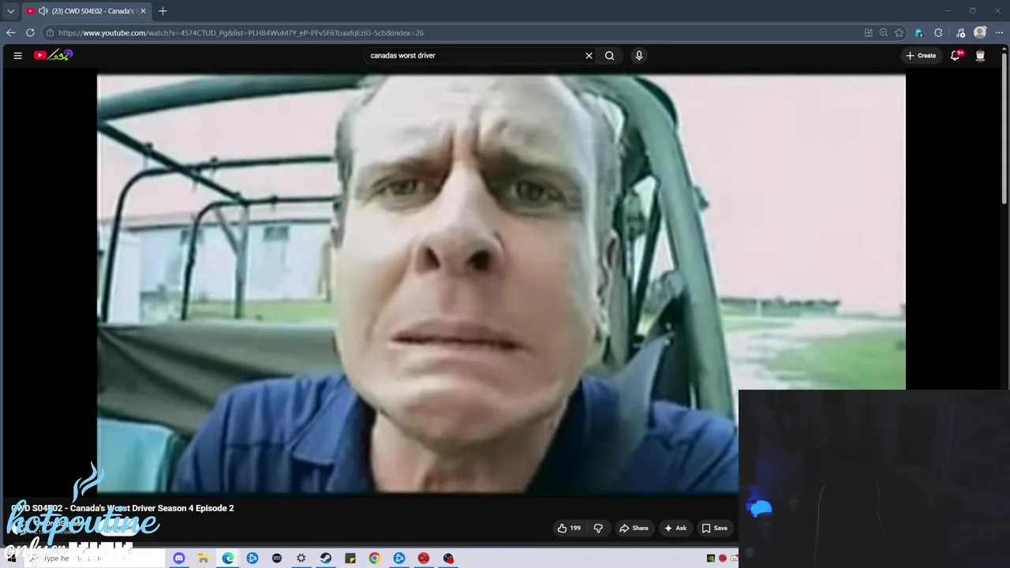Image resolution: width=1010 pixels, height=568 pixels.
Task: Go to YouTube home via logo
Action: (53, 55)
